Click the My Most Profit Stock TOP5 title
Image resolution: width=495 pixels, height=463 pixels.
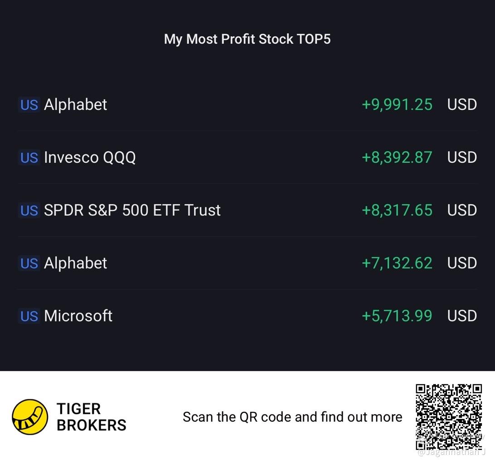(x=247, y=39)
